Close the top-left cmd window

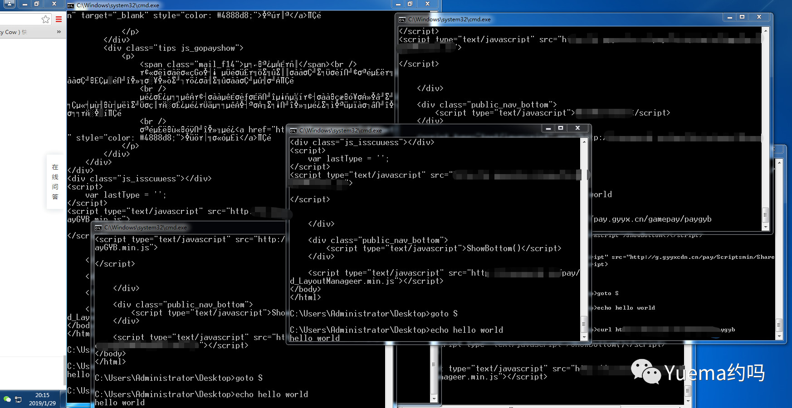tap(427, 4)
